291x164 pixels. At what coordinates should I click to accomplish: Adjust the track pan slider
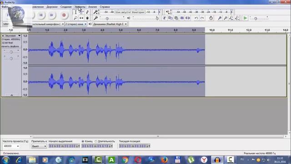[x=11, y=58]
